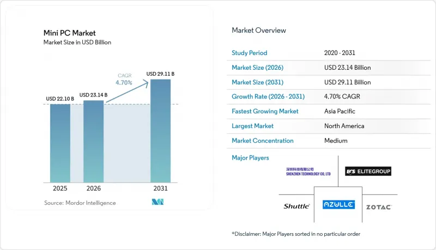436x250 pixels.
Task: Click Market Size (2026) label
Action: pos(257,68)
